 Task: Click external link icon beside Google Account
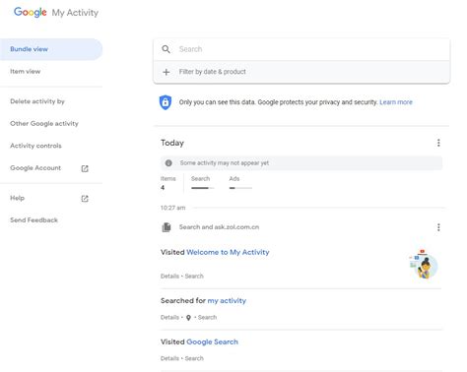(x=85, y=168)
